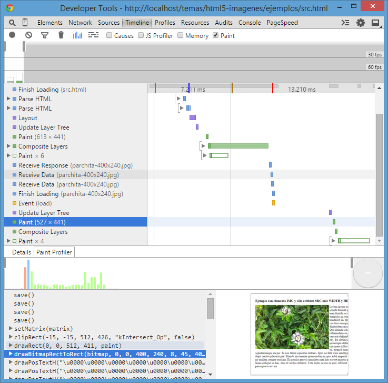The width and height of the screenshot is (388, 383).
Task: Open the timeline filter icon
Action: point(45,35)
